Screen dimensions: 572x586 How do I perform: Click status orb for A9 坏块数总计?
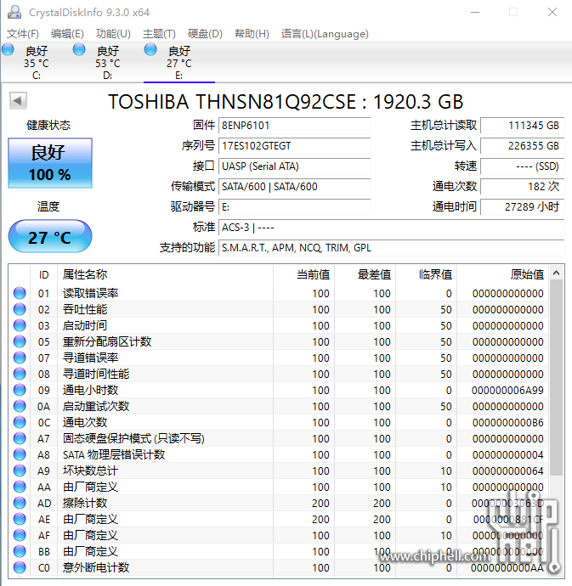20,470
